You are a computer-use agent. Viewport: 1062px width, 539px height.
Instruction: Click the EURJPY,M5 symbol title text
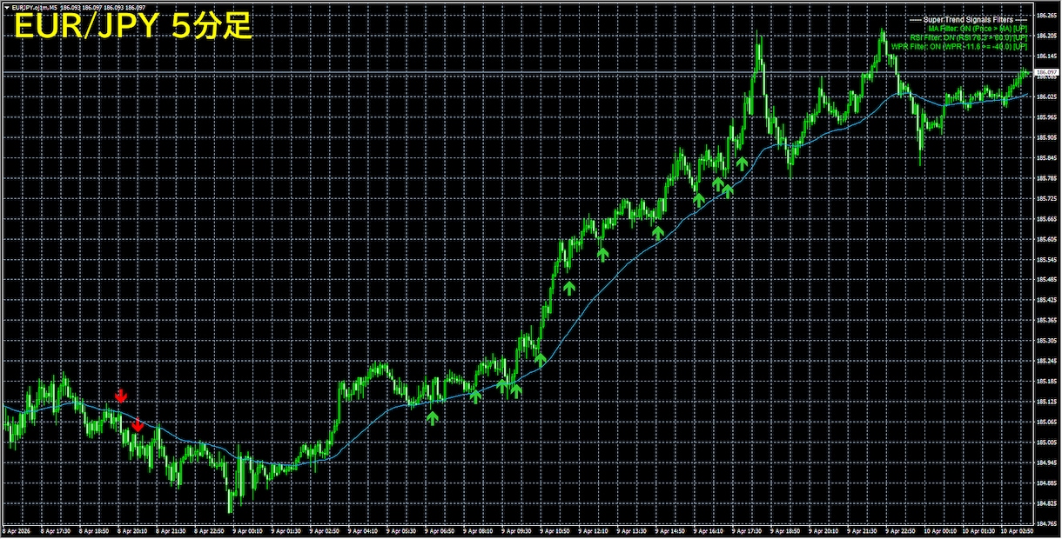tap(33, 8)
